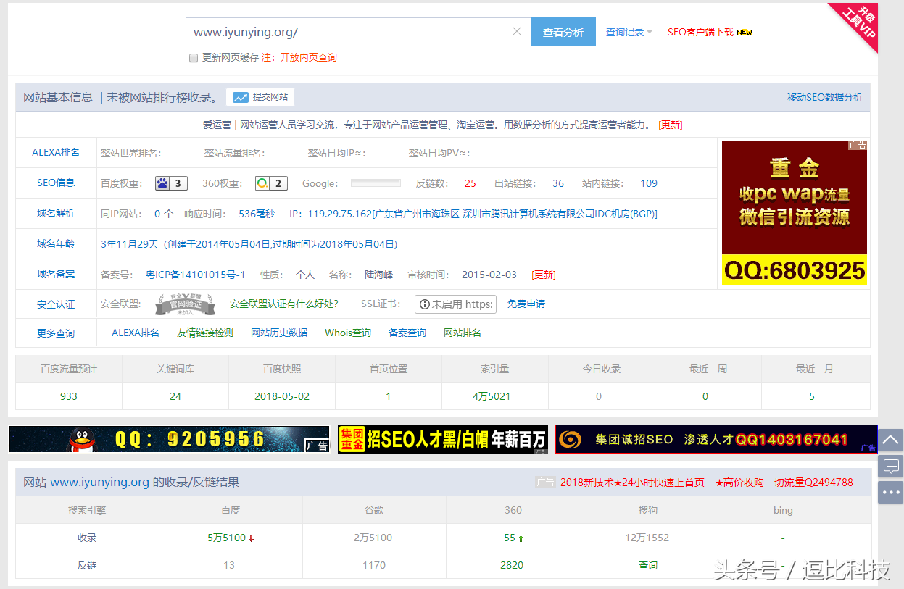
Task: Open ALEXA排名 link in 更多查询 row
Action: (136, 333)
